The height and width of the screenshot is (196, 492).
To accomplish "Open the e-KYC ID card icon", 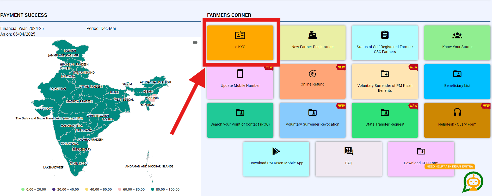I will pos(240,35).
